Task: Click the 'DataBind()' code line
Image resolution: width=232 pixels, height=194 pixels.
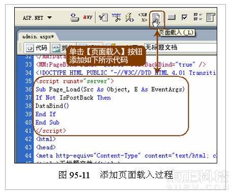Action: coord(52,106)
